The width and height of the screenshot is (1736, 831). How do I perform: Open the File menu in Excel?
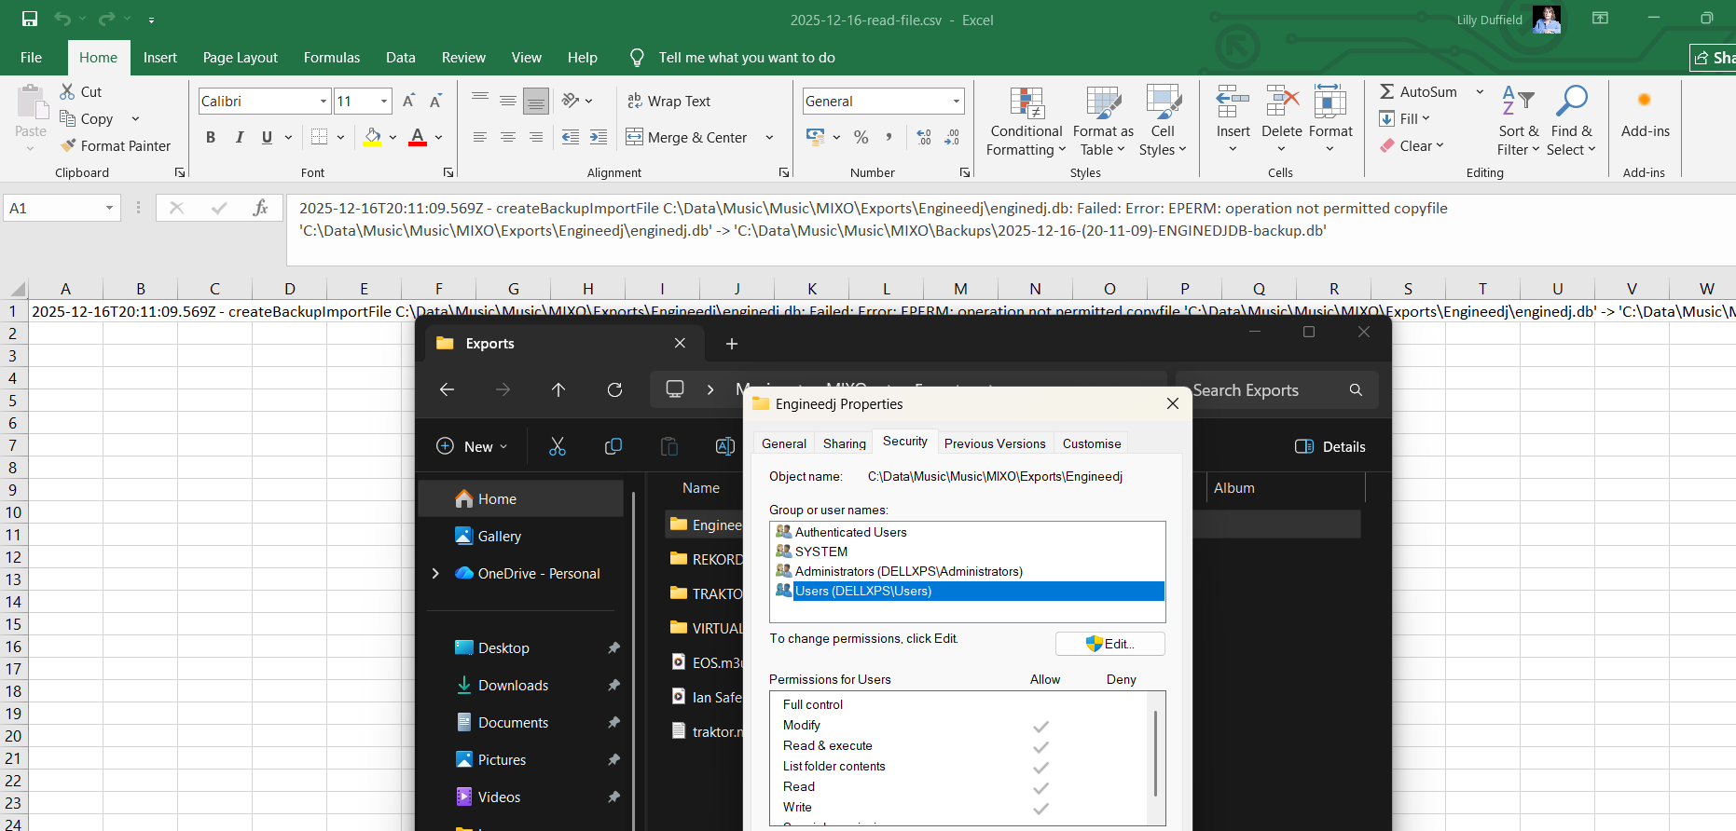tap(31, 58)
